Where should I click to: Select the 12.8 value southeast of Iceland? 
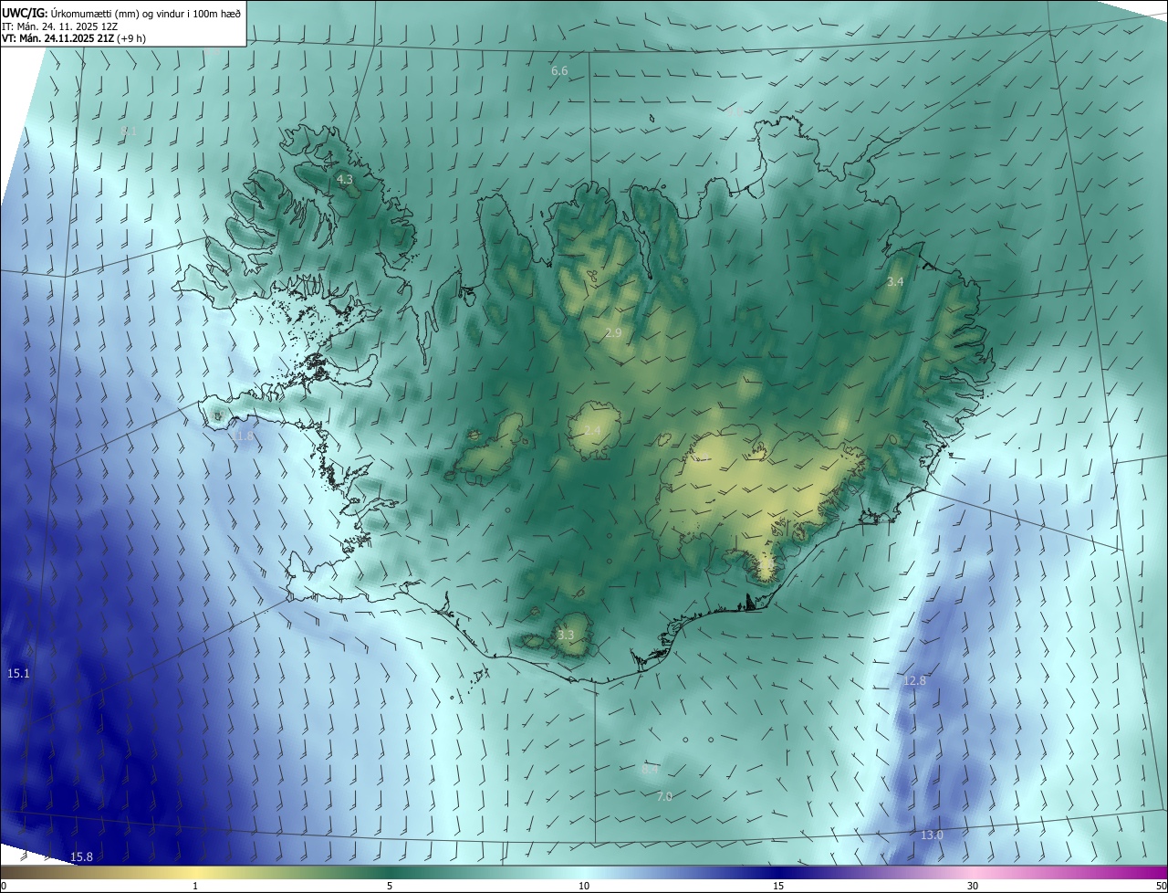pos(914,681)
